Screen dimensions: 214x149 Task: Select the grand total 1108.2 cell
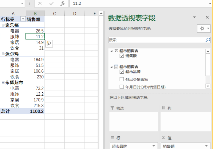pos(35,111)
